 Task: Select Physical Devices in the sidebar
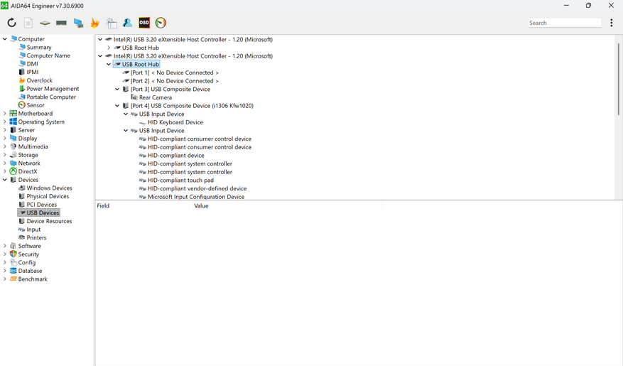pyautogui.click(x=48, y=196)
